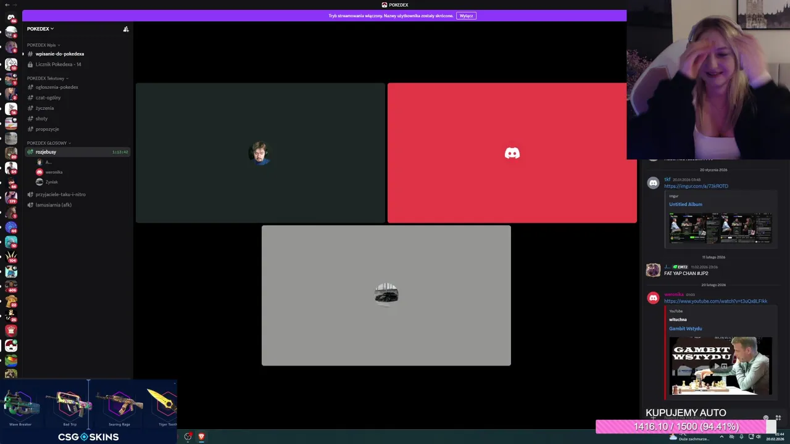The height and width of the screenshot is (444, 790).
Task: Click the back navigation arrow
Action: point(7,5)
